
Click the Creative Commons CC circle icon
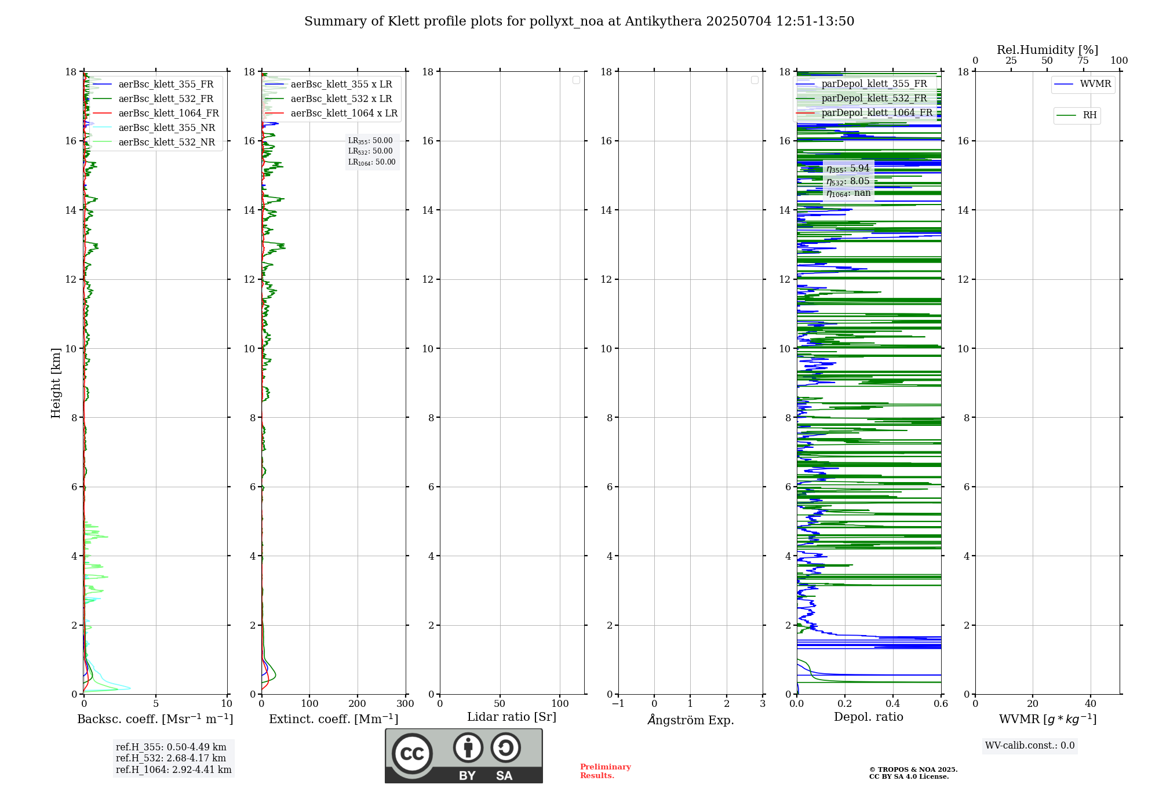point(412,753)
